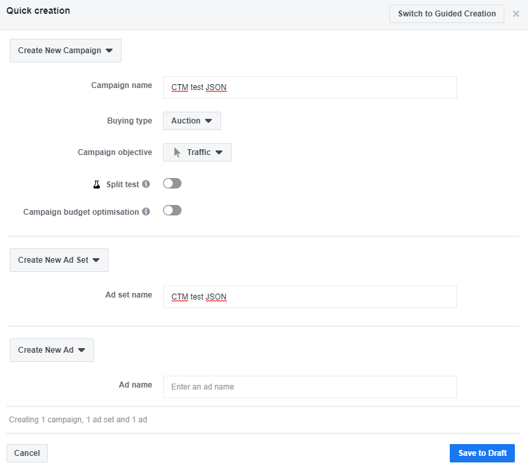Click the Cancel button

click(27, 453)
